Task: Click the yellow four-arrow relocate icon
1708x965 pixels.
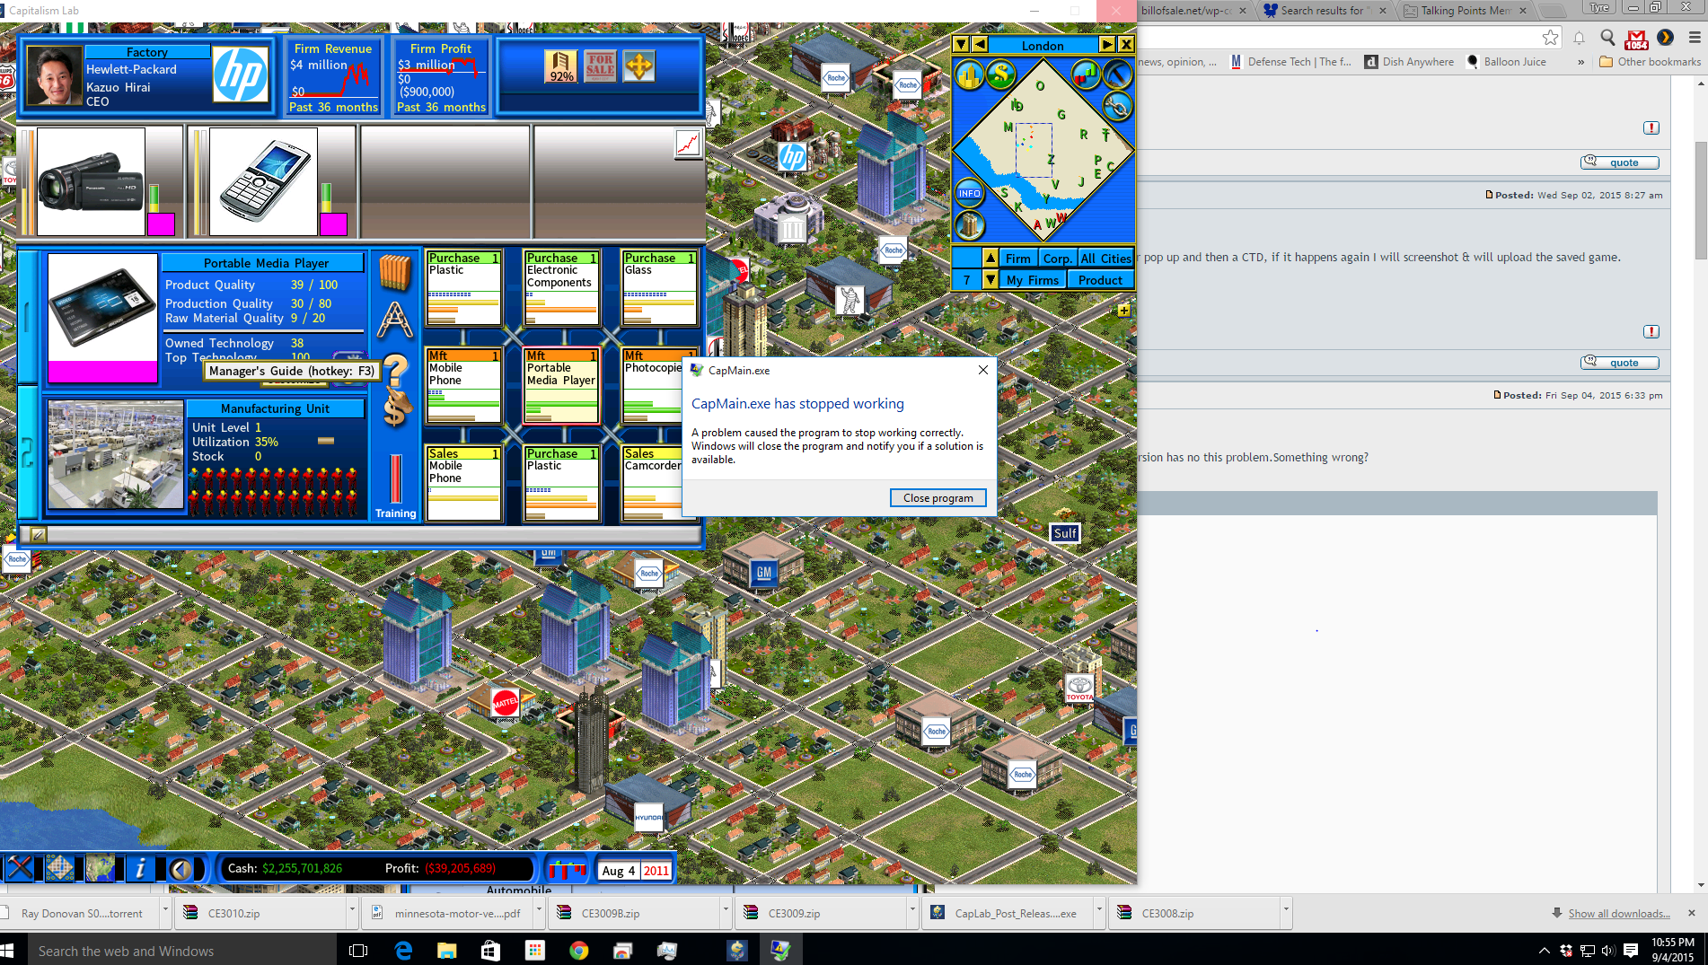Action: [x=639, y=66]
